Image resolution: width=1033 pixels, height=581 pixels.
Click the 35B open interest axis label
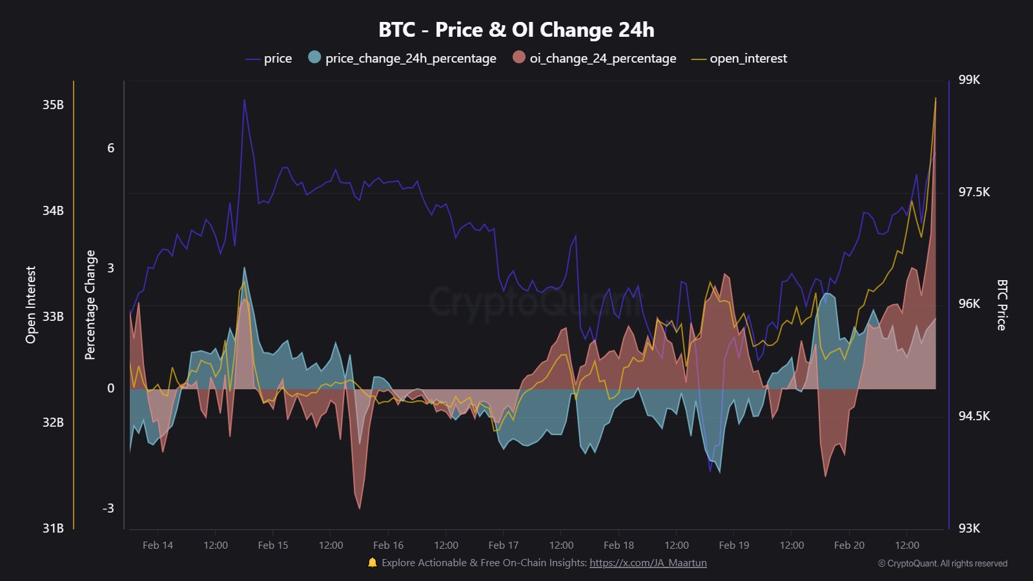[x=53, y=105]
